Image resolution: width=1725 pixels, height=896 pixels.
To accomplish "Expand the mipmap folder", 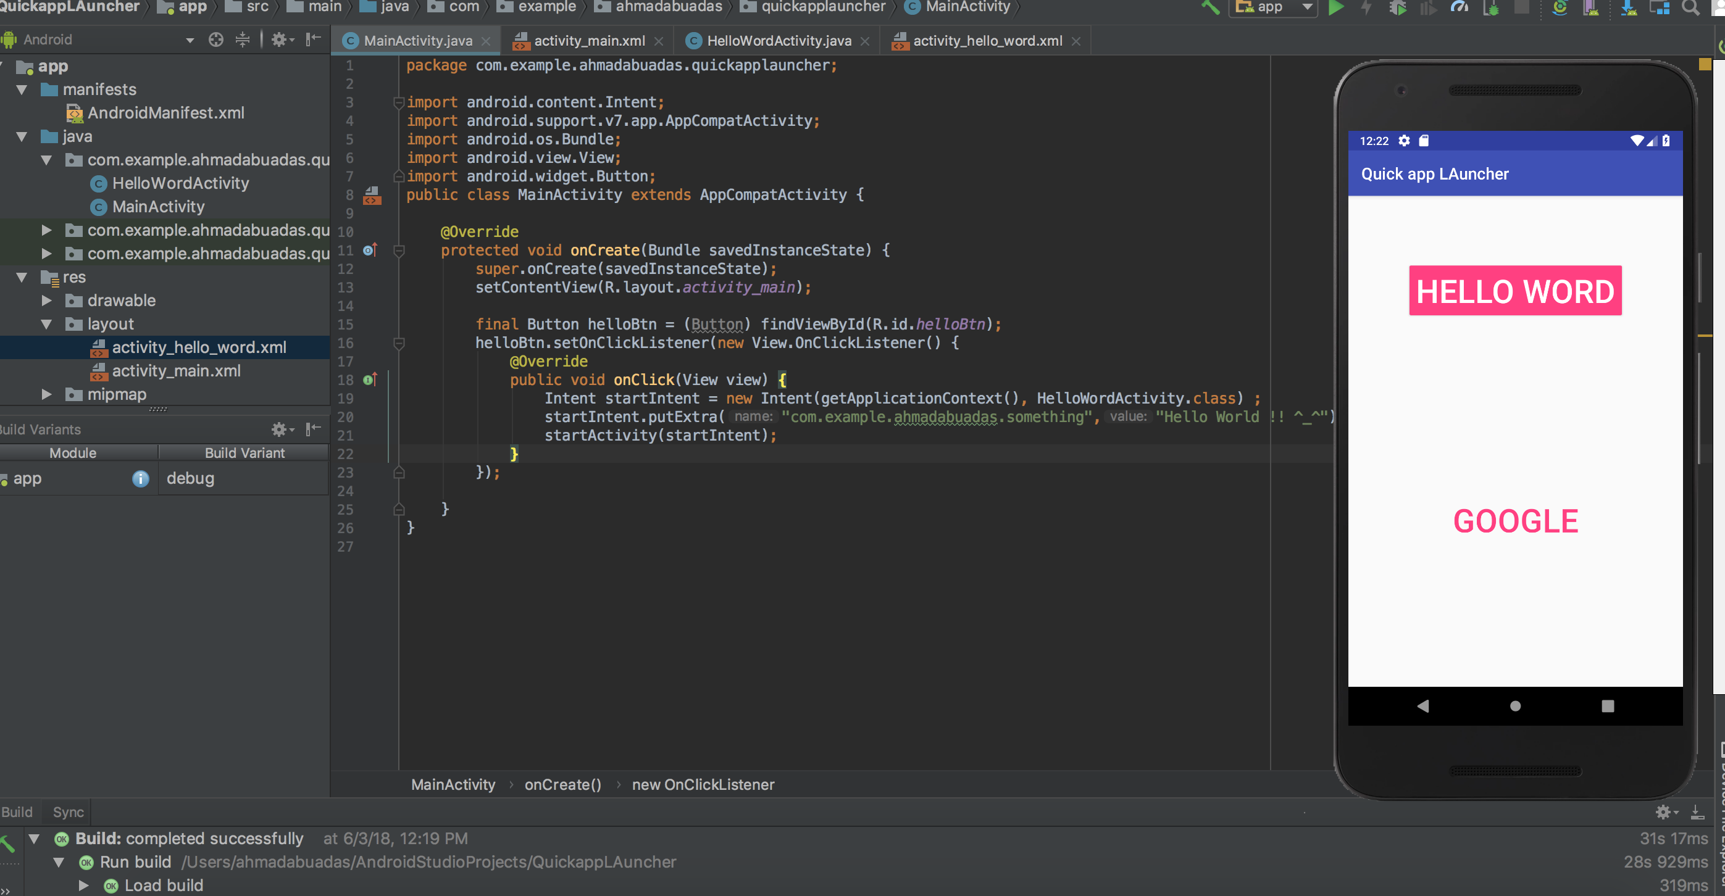I will pyautogui.click(x=47, y=394).
